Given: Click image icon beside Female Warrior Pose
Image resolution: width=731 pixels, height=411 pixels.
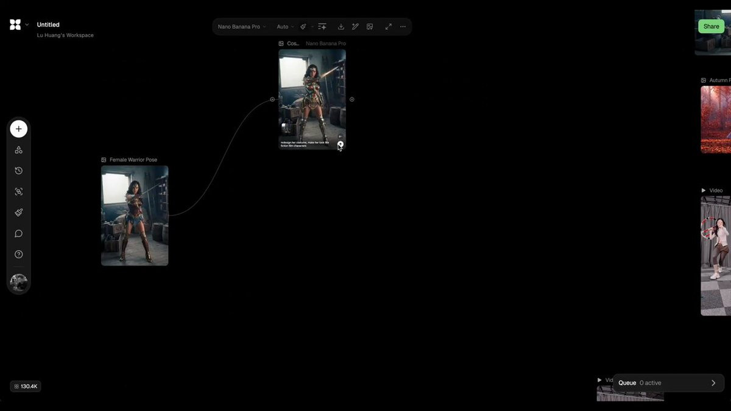Looking at the screenshot, I should [104, 160].
